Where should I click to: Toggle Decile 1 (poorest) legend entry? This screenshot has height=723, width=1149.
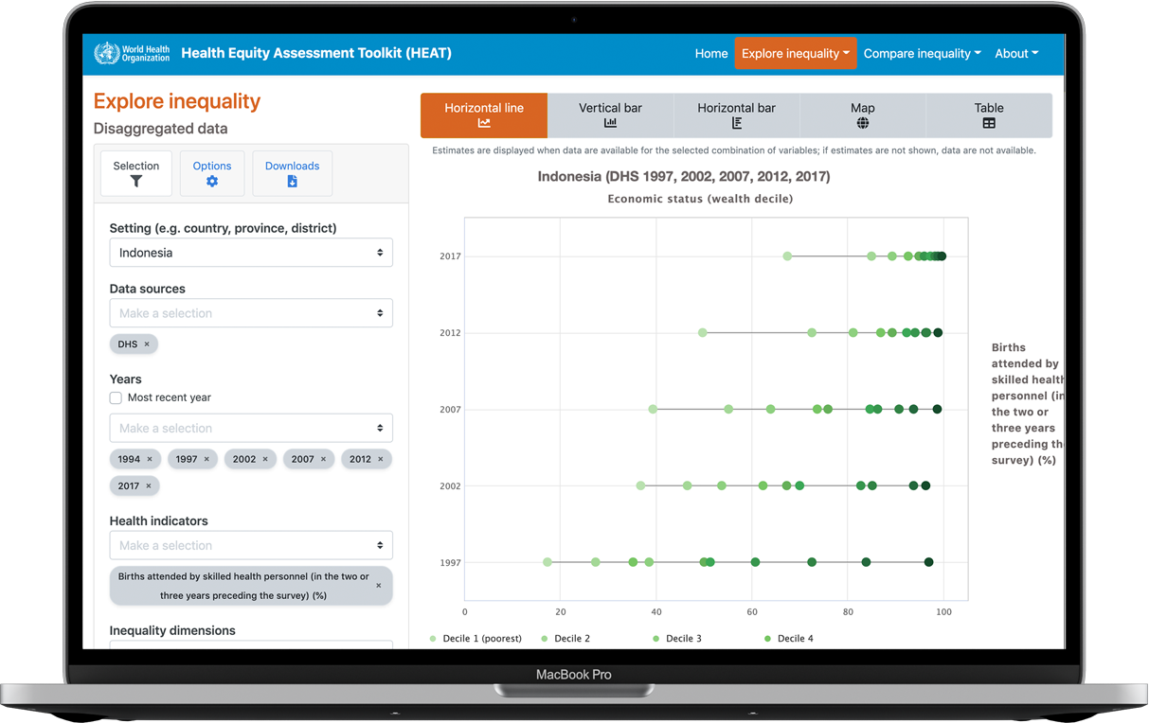[476, 639]
